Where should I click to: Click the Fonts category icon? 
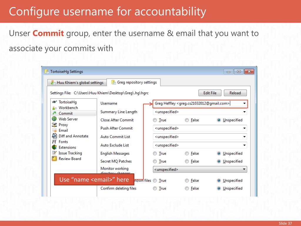click(x=54, y=142)
